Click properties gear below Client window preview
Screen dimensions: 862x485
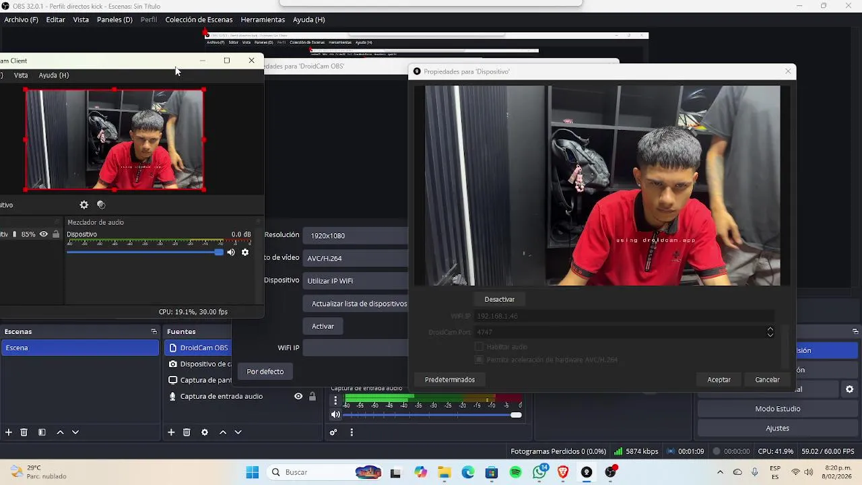84,205
